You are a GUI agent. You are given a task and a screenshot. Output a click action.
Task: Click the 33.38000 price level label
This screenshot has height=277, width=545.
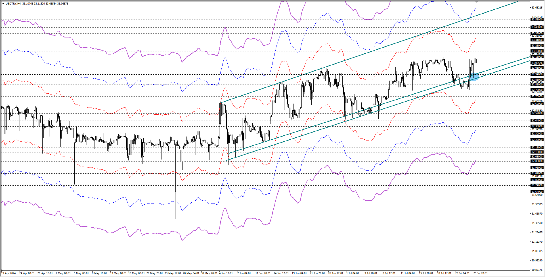coord(537,33)
